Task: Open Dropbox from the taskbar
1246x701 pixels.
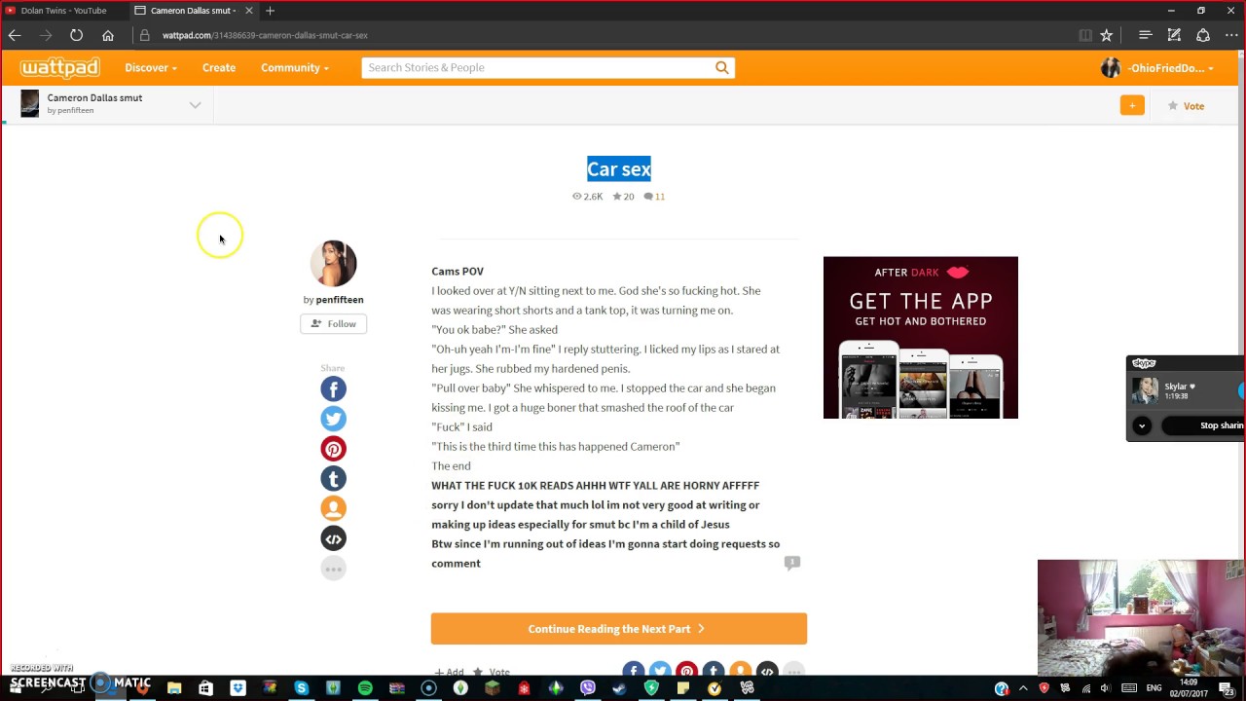Action: coord(238,688)
